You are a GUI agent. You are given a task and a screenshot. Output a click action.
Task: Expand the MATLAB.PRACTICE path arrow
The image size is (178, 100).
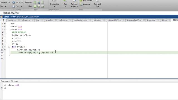pos(1,13)
